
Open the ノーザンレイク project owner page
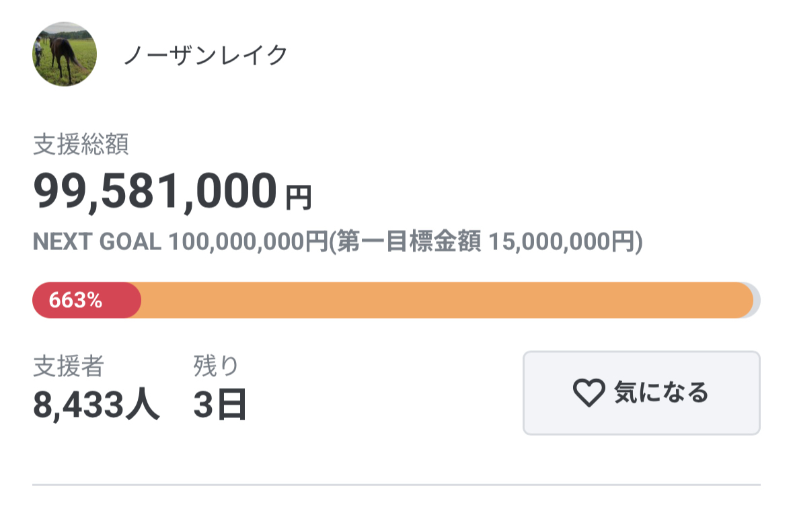tap(205, 55)
